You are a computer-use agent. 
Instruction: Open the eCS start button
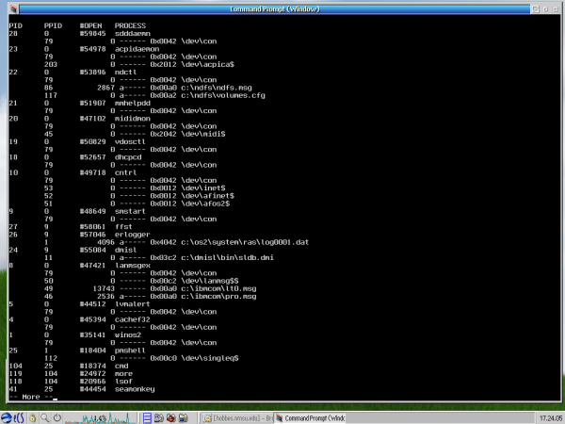(13, 417)
